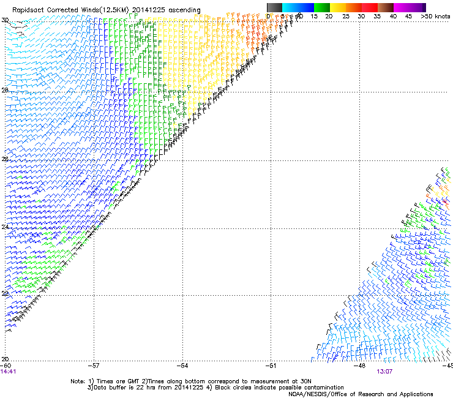Screen dimensions: 453x398
Task: Click the legend label '35'
Action: [x=377, y=17]
